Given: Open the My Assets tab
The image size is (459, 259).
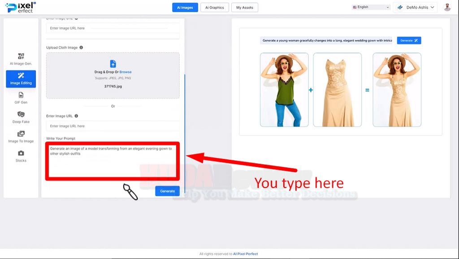Looking at the screenshot, I should tap(245, 8).
